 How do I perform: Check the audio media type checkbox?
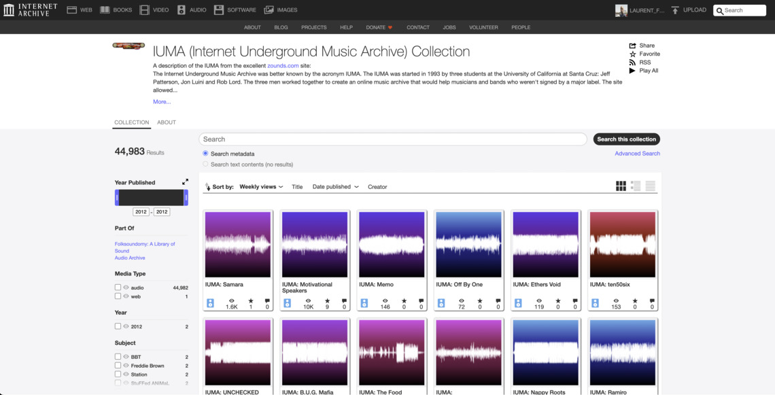[x=118, y=287]
